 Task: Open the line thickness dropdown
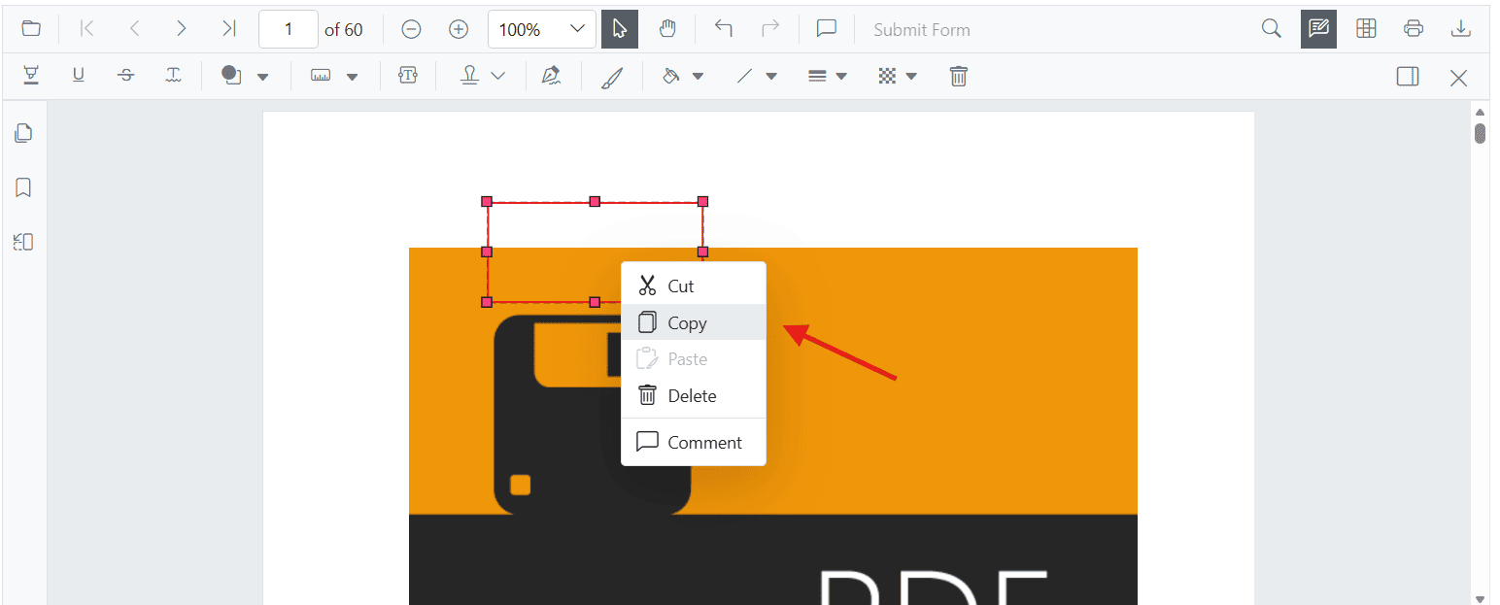point(828,76)
